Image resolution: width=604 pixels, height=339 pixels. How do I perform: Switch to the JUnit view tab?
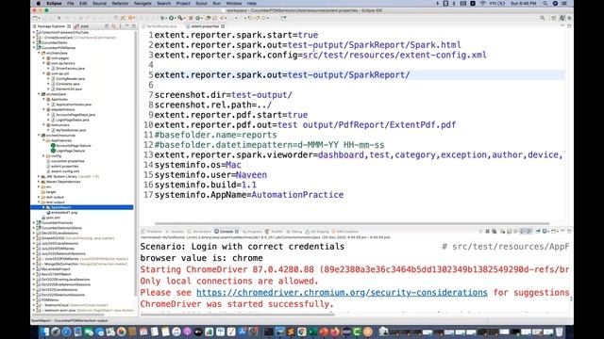[82, 26]
